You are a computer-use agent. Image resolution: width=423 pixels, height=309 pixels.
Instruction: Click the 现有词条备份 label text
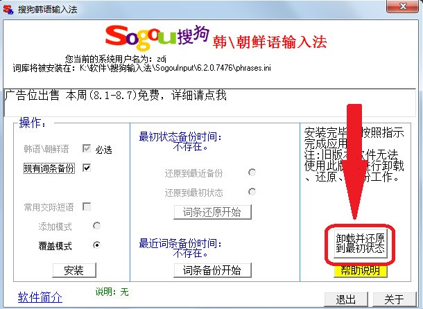[x=49, y=168]
